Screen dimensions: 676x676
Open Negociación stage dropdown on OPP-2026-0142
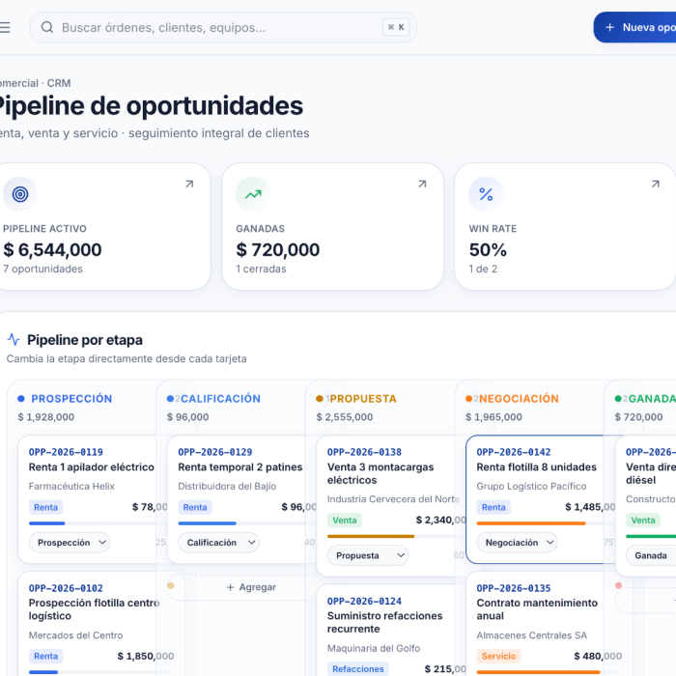coord(517,543)
